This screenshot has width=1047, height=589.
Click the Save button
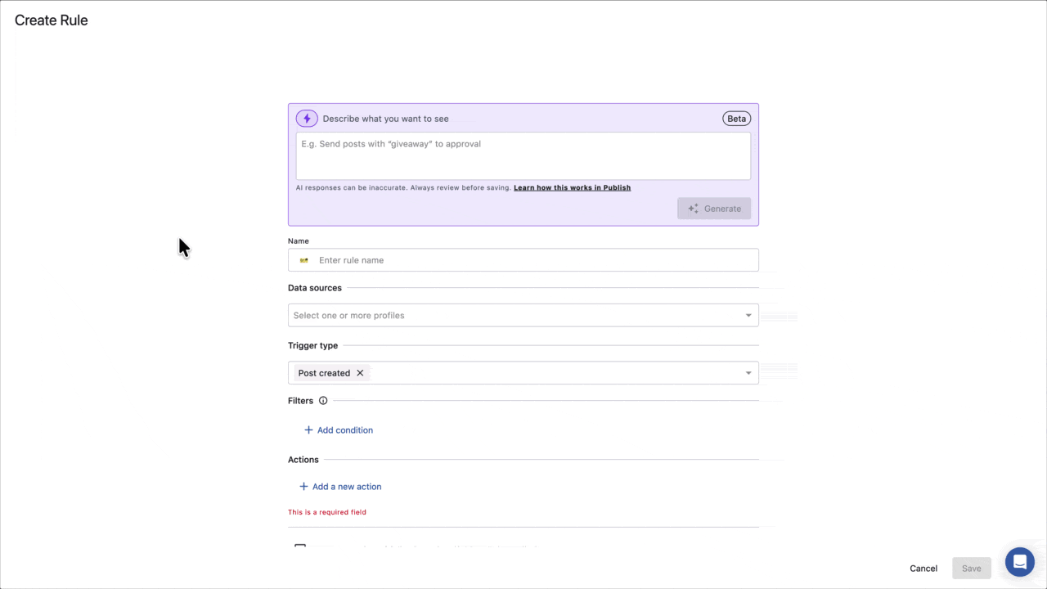[971, 569]
